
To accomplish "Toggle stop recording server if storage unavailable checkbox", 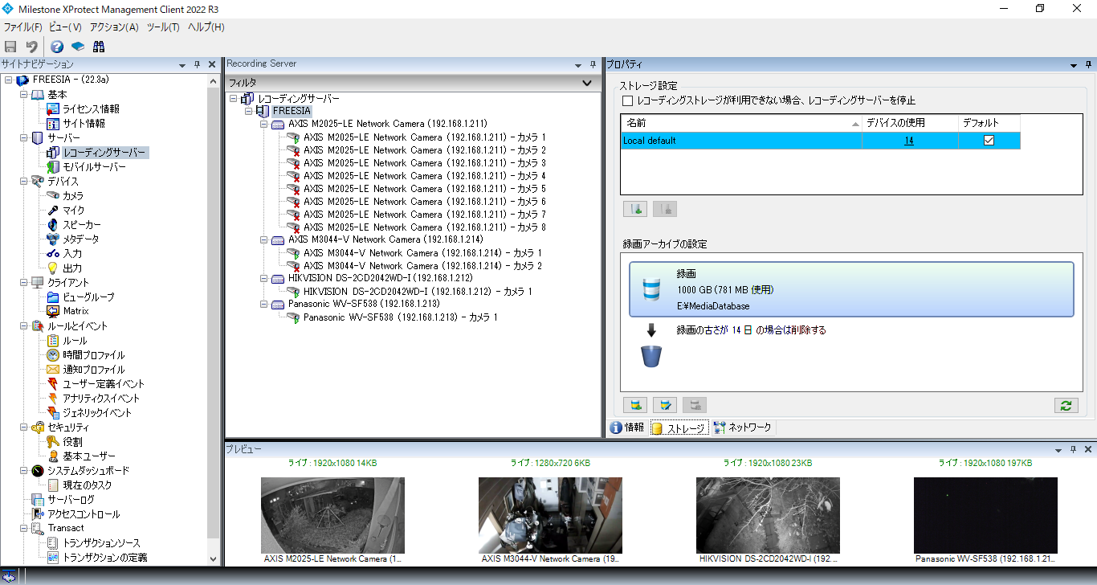I will [628, 100].
